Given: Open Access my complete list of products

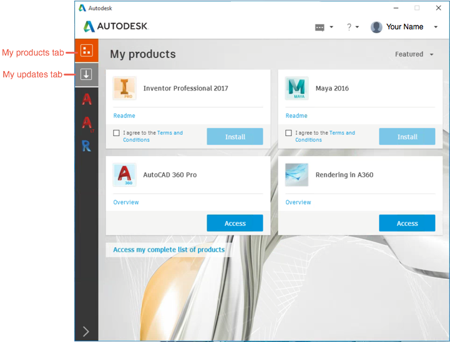Looking at the screenshot, I should point(169,250).
